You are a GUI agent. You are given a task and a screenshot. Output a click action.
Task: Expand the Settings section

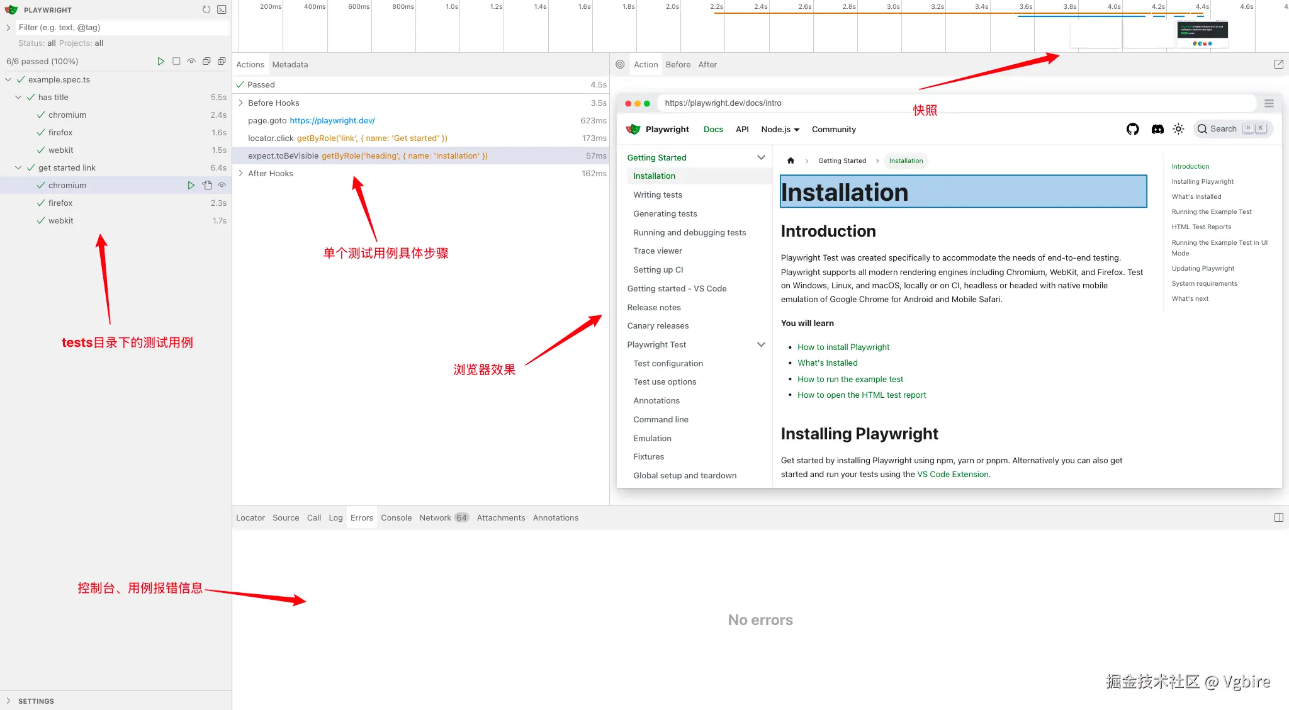pyautogui.click(x=9, y=701)
